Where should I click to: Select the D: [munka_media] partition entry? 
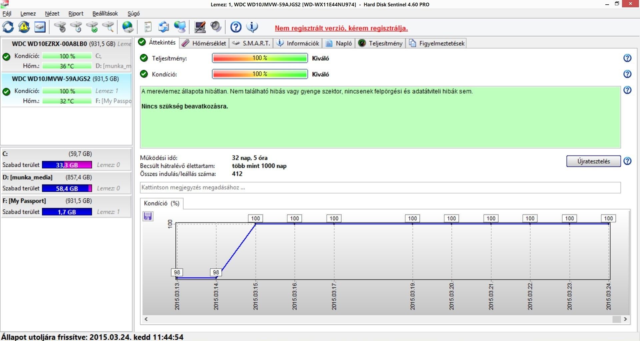[x=66, y=183]
